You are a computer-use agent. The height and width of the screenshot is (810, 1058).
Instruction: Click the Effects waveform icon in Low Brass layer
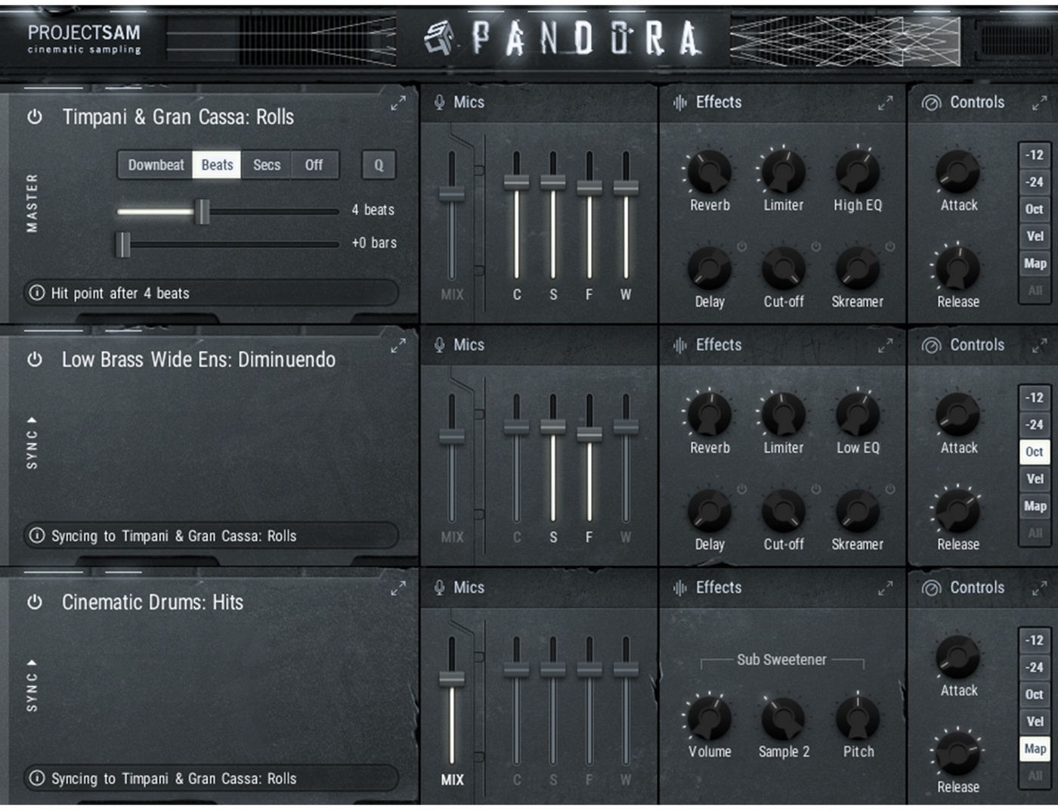pos(680,345)
